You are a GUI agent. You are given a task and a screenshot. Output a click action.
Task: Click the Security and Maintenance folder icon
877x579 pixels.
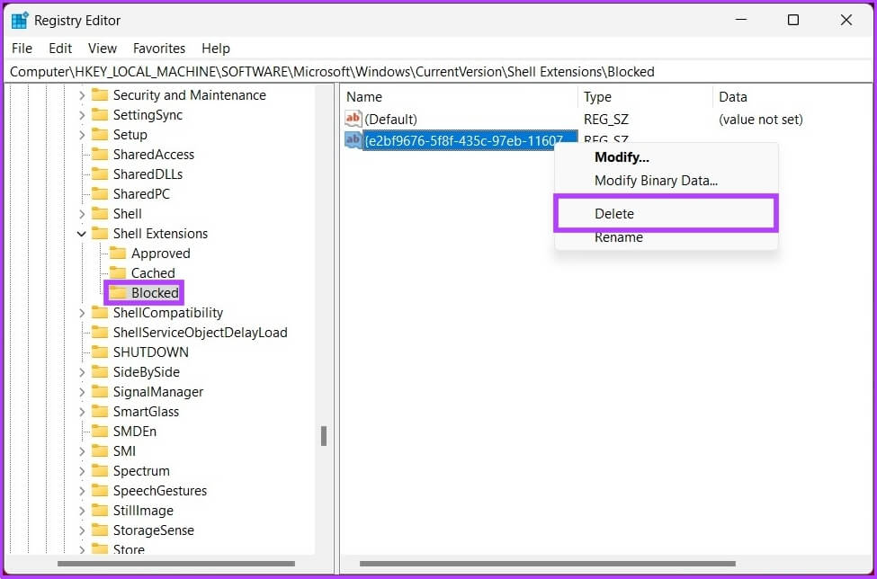pos(100,95)
